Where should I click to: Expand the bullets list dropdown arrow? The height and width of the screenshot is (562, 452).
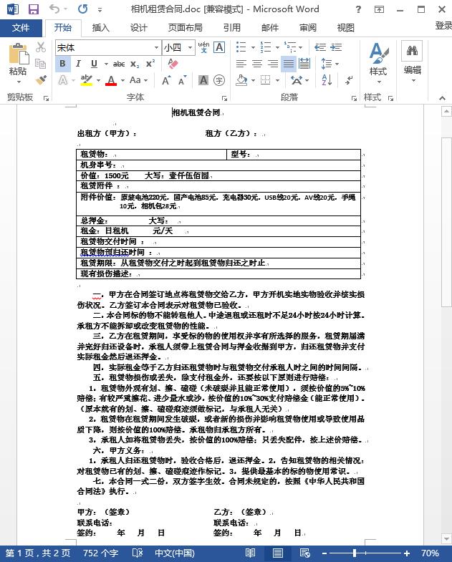[253, 47]
